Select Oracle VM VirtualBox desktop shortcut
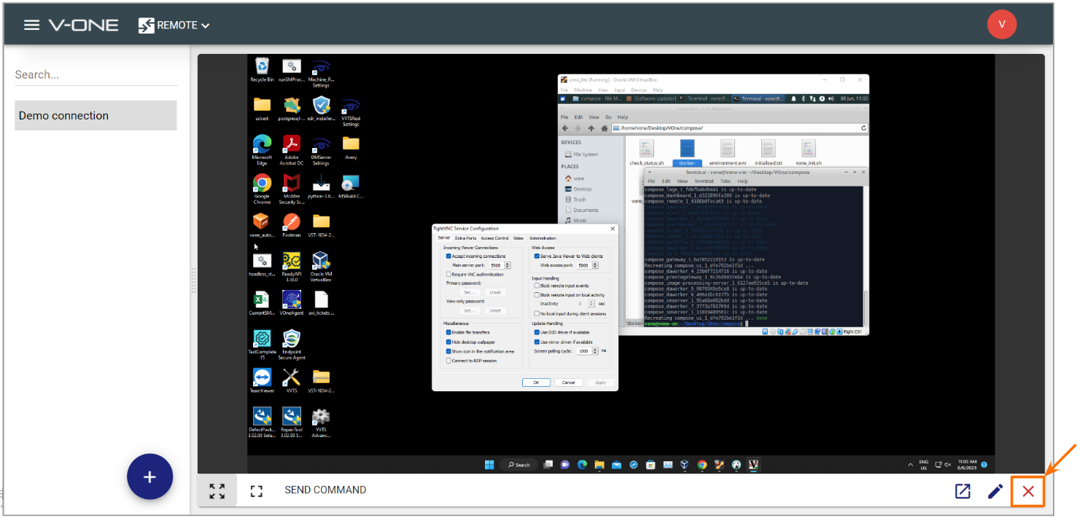Screen dimensions: 1080x518 pos(321,266)
